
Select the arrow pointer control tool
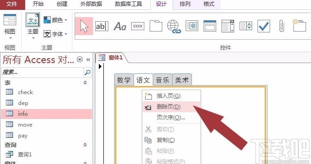(x=84, y=26)
